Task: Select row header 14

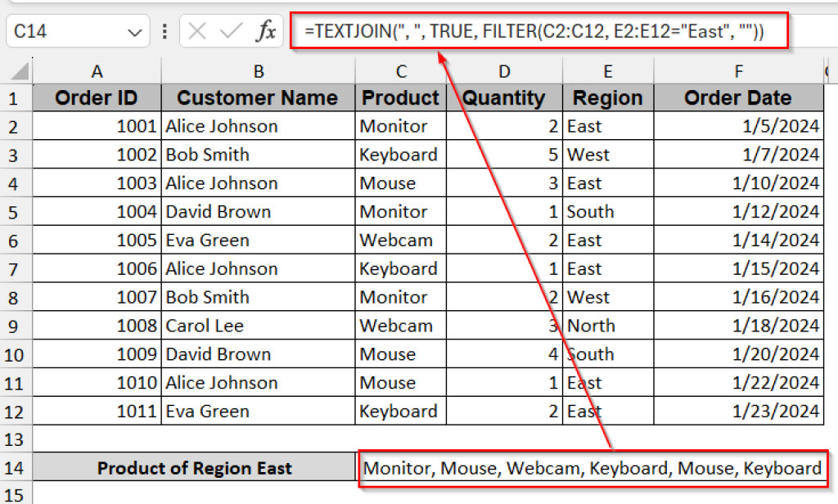Action: (15, 468)
